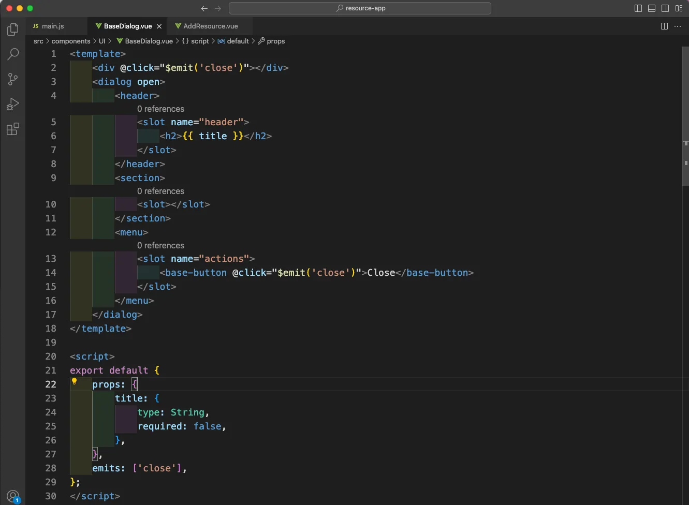This screenshot has width=689, height=505.
Task: Click the props breadcrumb
Action: (x=271, y=41)
